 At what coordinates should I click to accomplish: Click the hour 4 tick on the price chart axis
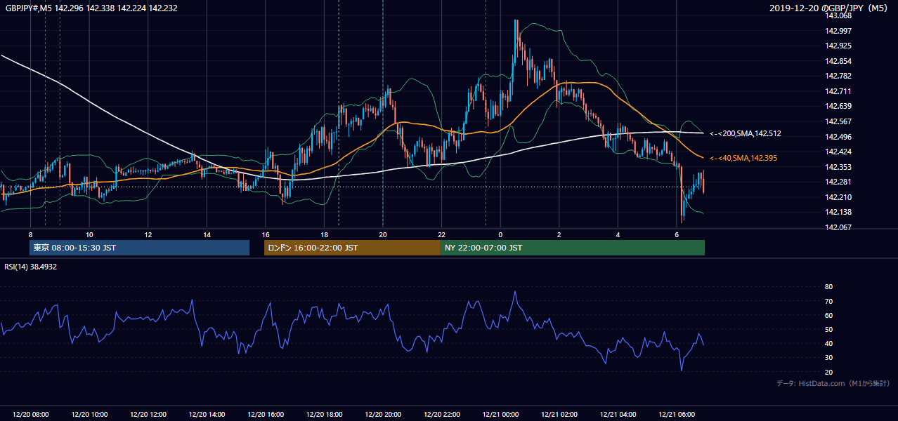coord(618,234)
